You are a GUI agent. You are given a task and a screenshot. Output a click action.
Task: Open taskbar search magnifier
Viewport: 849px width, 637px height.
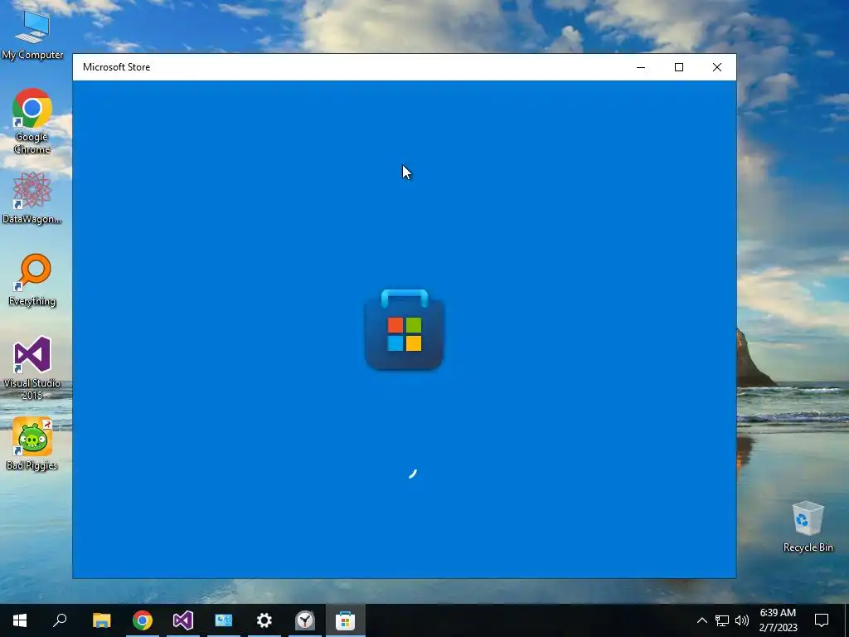tap(60, 620)
